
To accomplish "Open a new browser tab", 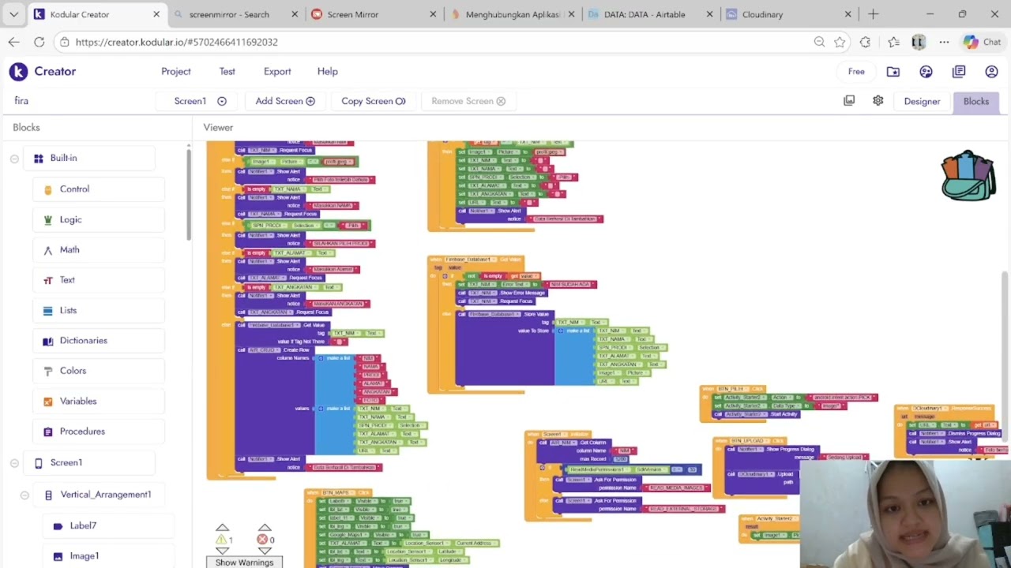I will (x=873, y=14).
